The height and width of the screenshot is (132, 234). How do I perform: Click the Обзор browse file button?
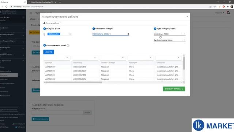click(x=87, y=113)
